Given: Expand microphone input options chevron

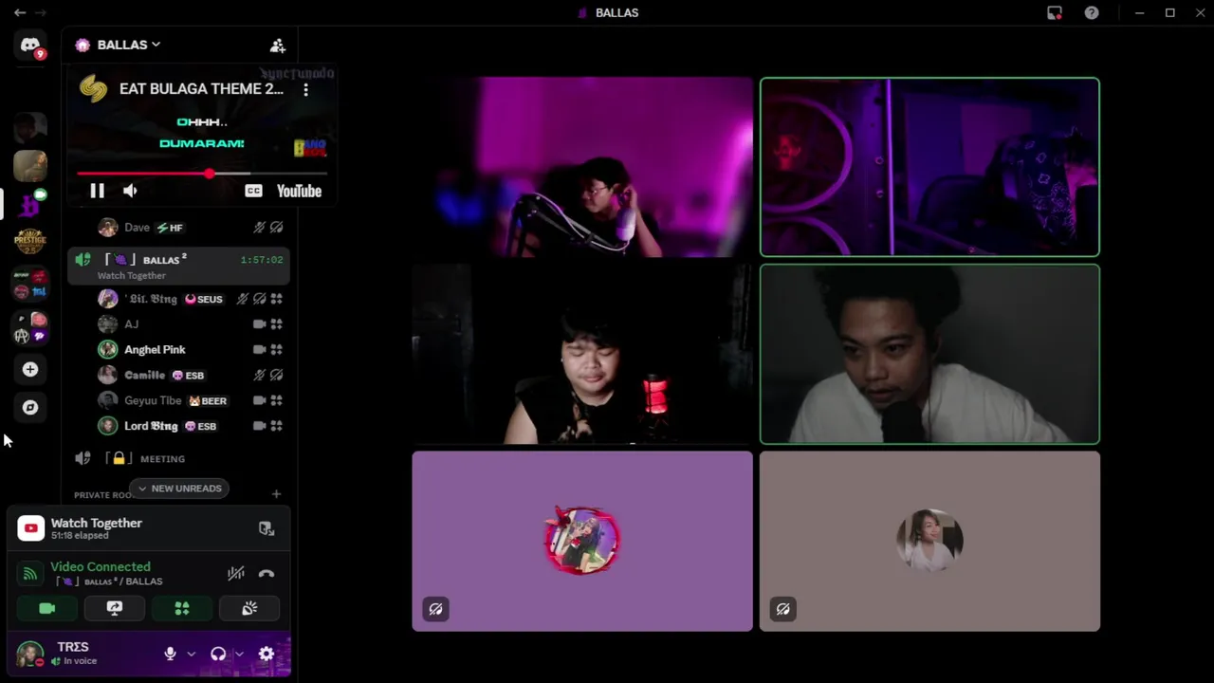Looking at the screenshot, I should coord(191,654).
